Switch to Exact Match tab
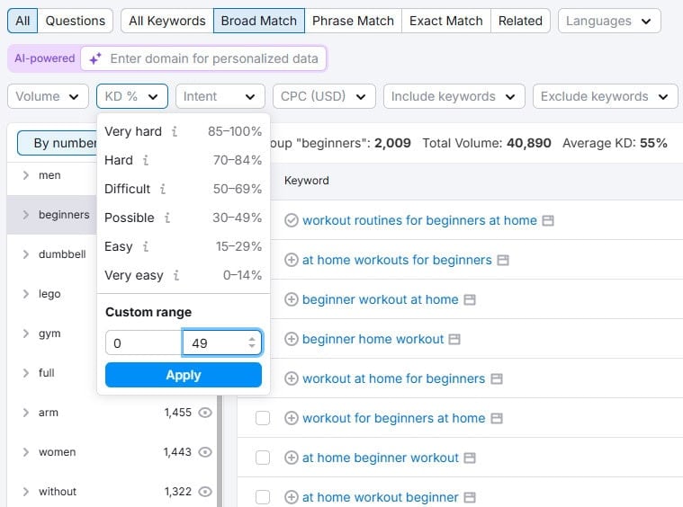The image size is (683, 507). 446,21
